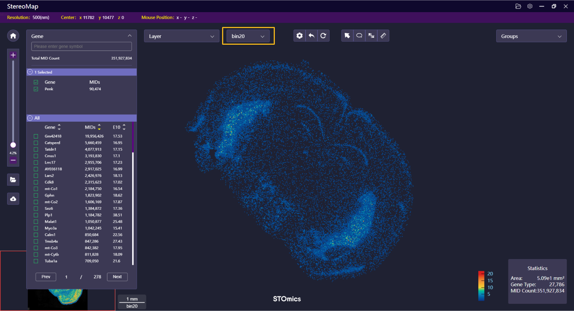Check the Malat1 gene checkbox
Screen dimensions: 574x311
pos(36,221)
